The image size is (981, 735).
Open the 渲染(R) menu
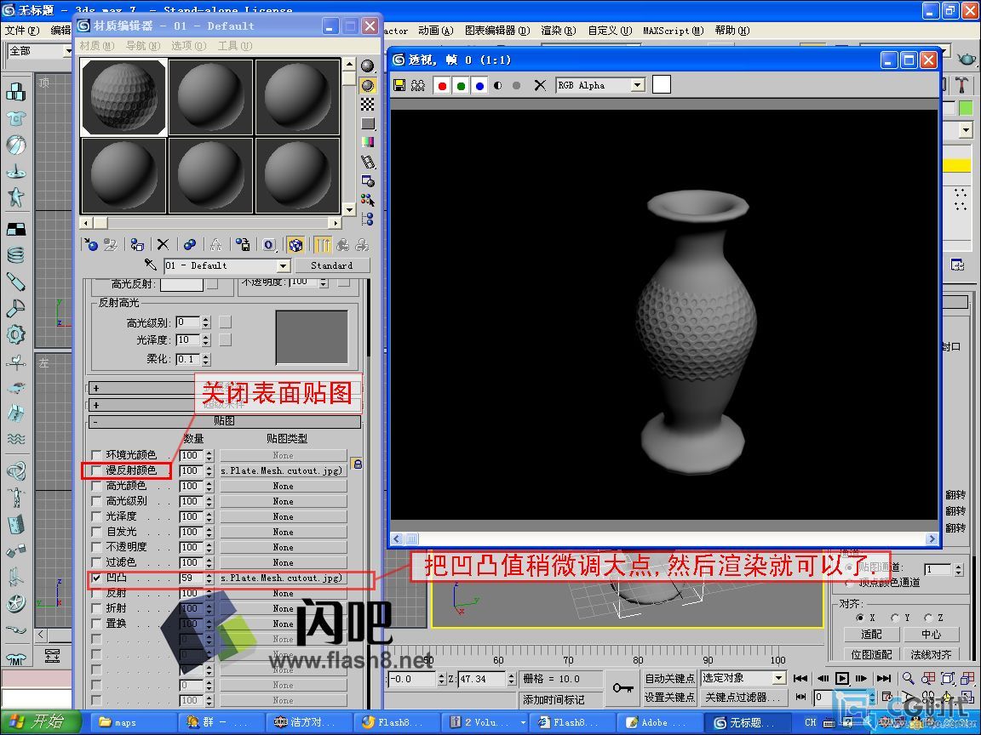pos(558,31)
